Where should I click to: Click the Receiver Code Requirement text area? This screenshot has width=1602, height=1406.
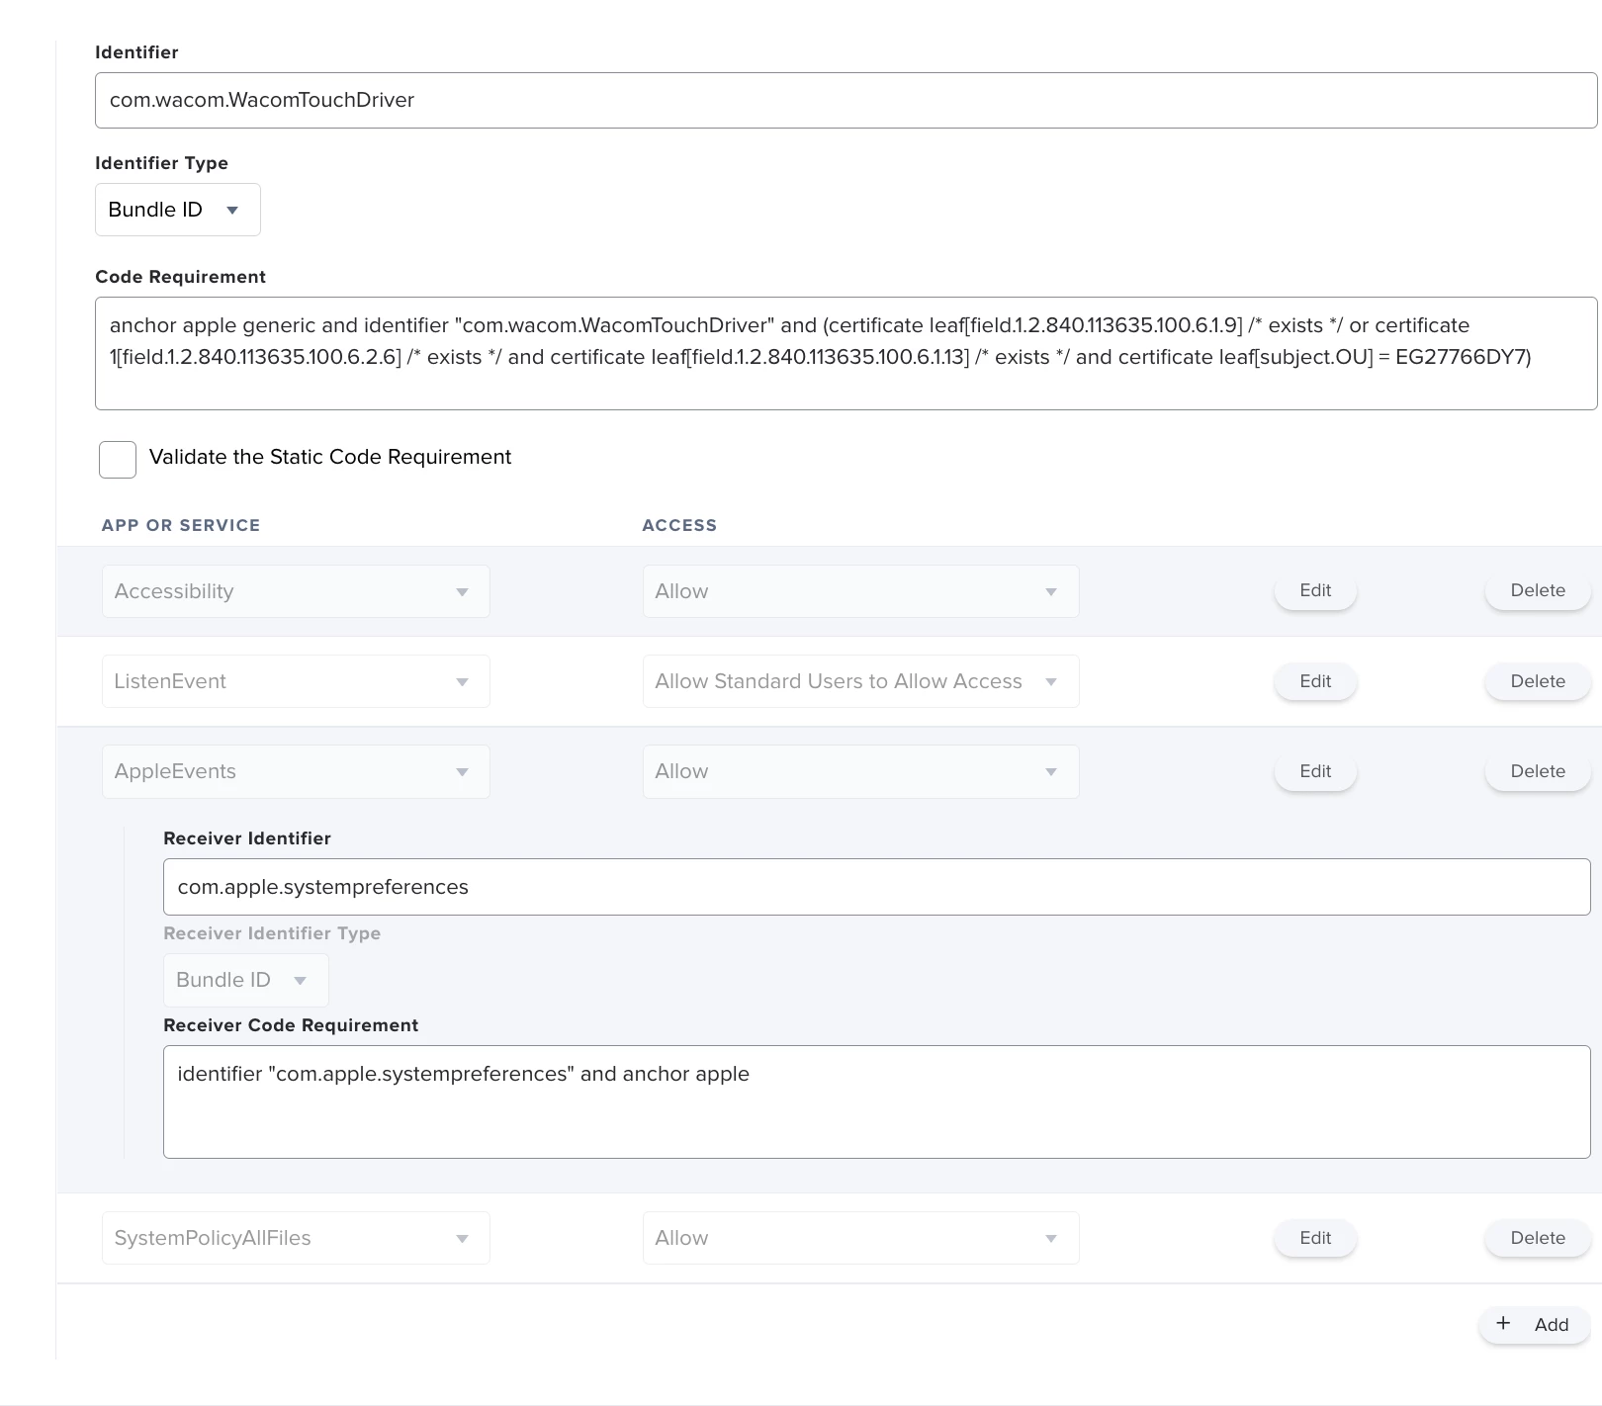coord(876,1101)
